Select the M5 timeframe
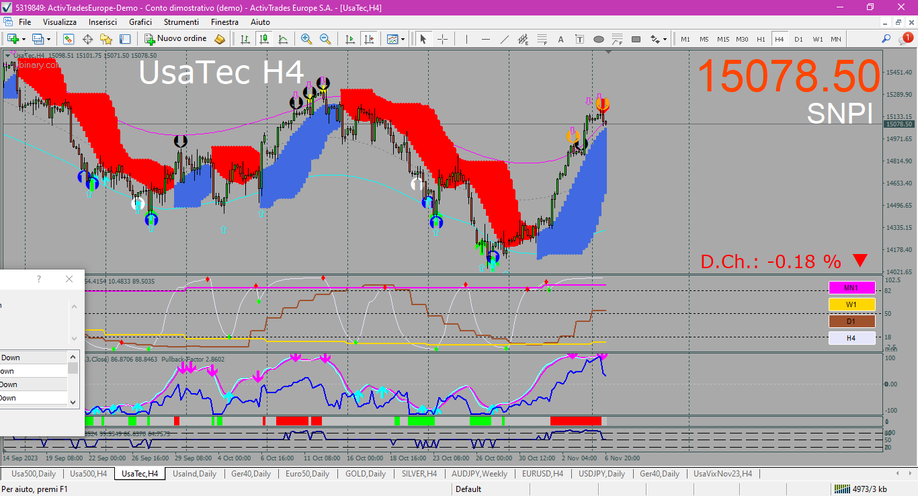This screenshot has width=918, height=496. [x=704, y=39]
